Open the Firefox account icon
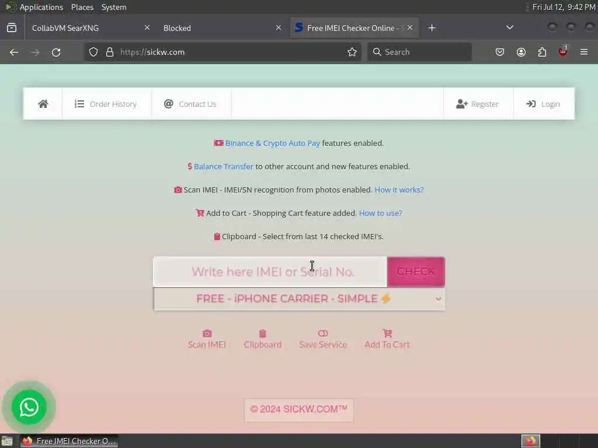 coord(521,52)
